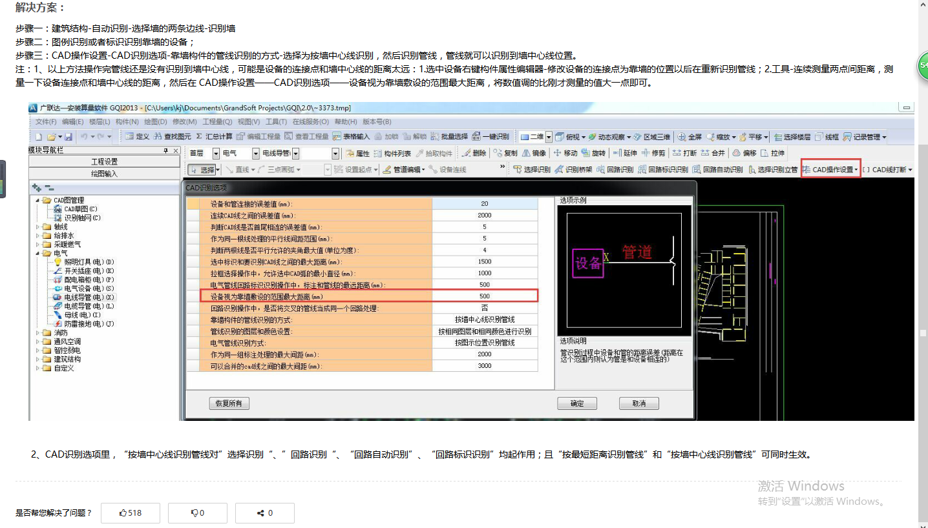Click 批量选择 batch select tool
The height and width of the screenshot is (528, 928).
[449, 137]
